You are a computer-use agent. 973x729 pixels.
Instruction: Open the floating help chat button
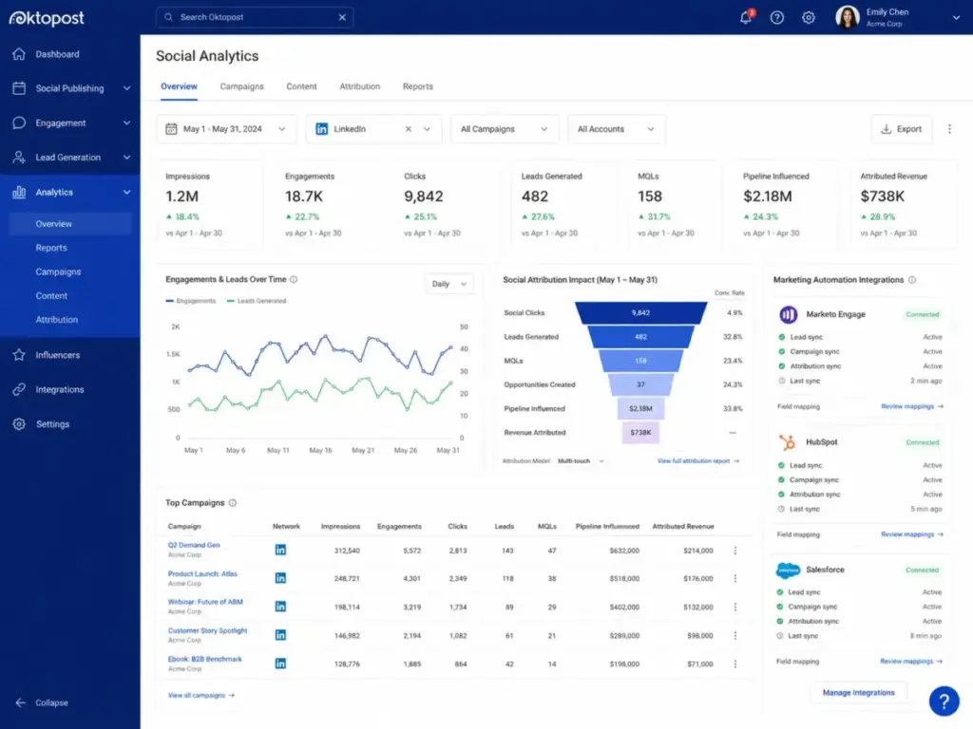click(x=944, y=701)
